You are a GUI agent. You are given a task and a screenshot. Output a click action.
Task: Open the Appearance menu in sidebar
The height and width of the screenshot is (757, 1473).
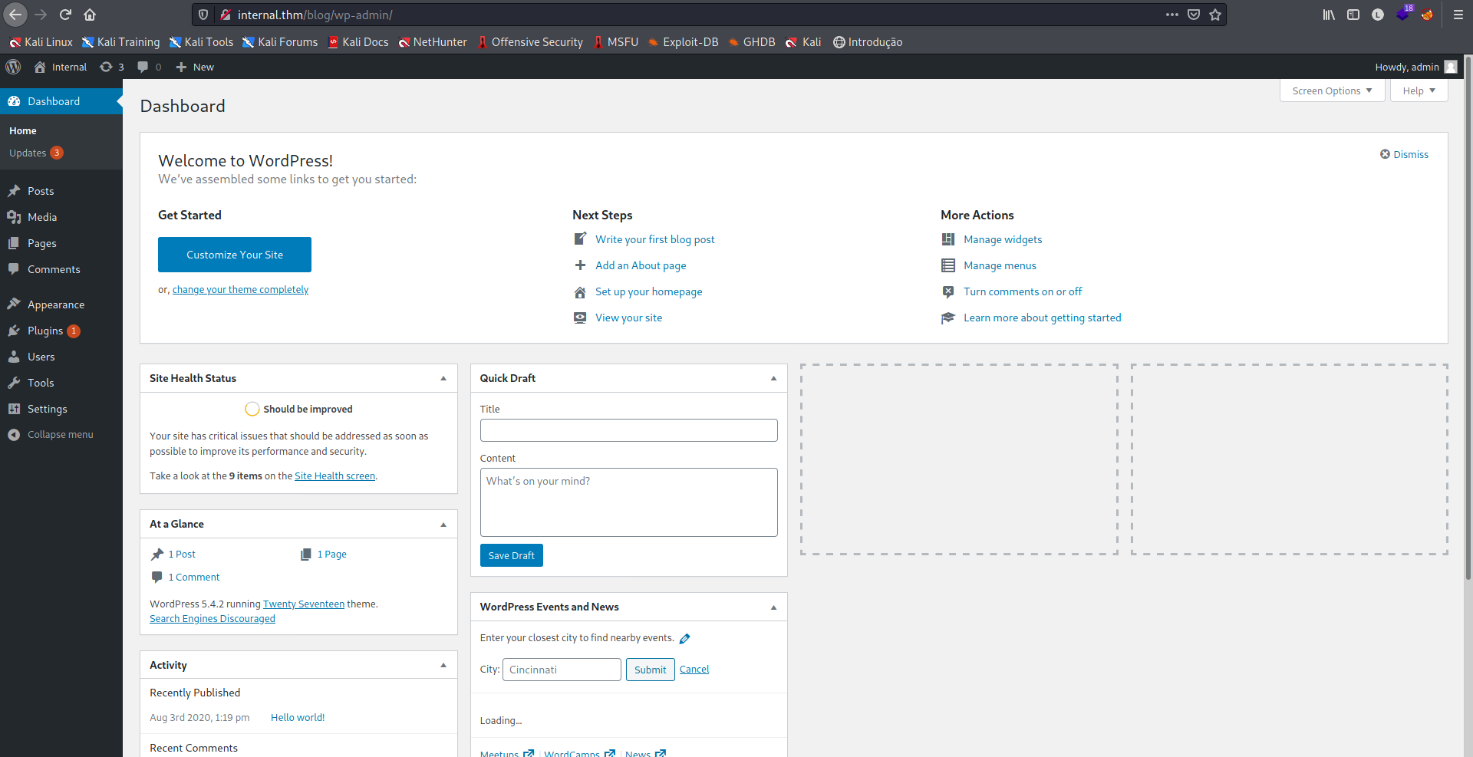click(55, 304)
